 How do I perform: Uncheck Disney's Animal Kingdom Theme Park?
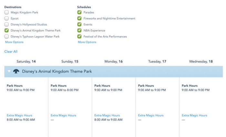(7, 30)
